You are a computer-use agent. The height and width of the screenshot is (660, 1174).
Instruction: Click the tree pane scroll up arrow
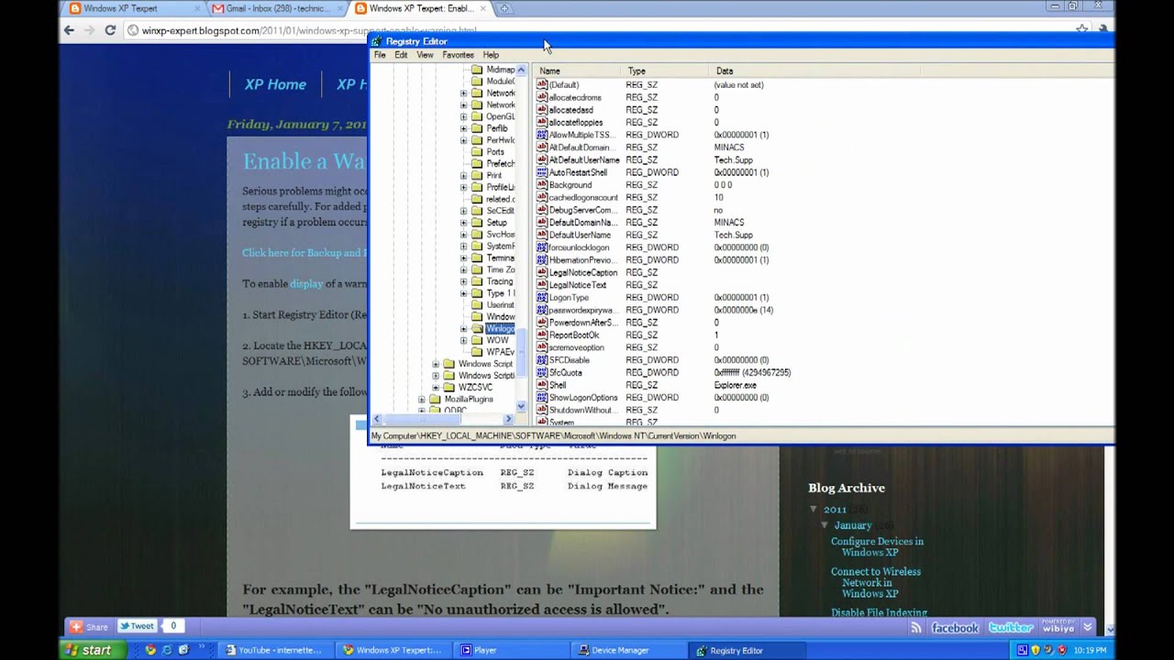[x=521, y=70]
